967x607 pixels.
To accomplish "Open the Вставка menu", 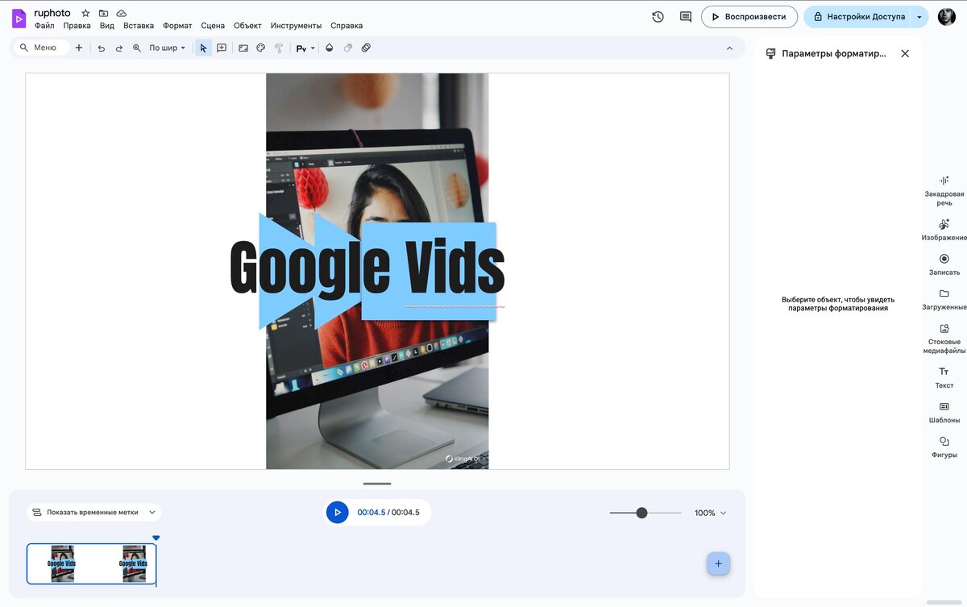I will (x=139, y=26).
